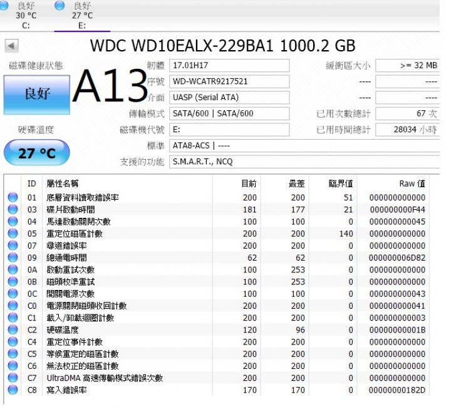This screenshot has height=409, width=451.
Task: Click status orb of attribute 04 row
Action: pyautogui.click(x=13, y=222)
